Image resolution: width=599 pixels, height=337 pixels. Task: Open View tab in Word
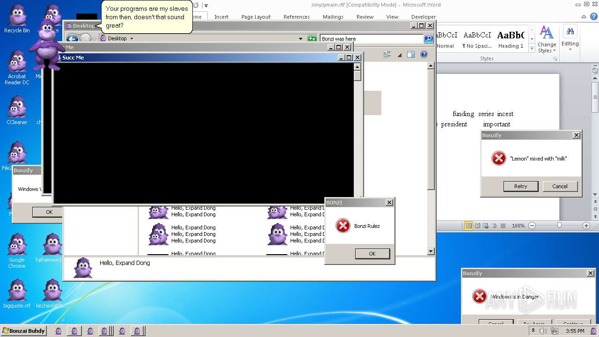point(392,17)
